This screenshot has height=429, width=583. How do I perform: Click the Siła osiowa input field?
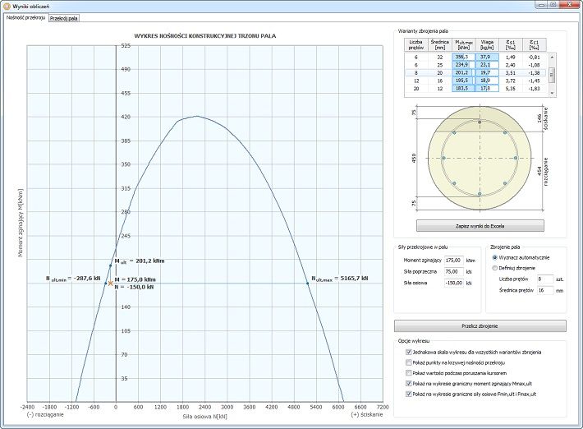coord(454,283)
